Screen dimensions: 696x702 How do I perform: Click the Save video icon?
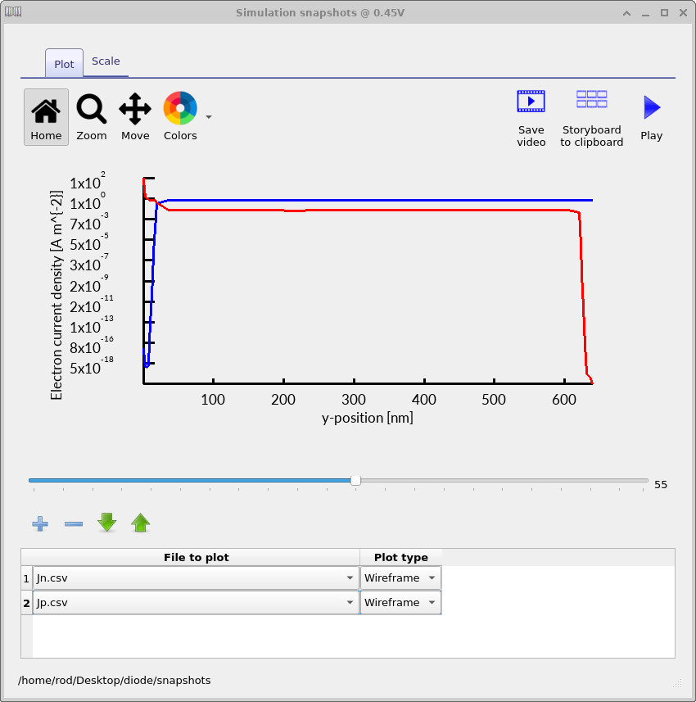click(531, 118)
